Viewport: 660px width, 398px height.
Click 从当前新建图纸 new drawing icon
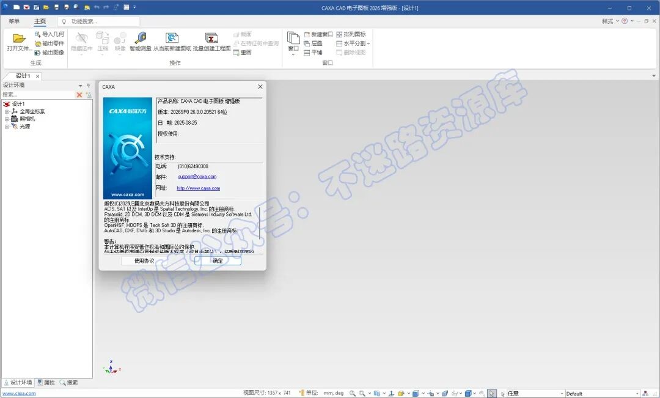tap(172, 38)
